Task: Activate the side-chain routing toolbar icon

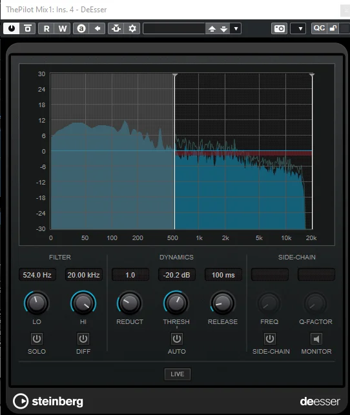Action: click(116, 28)
